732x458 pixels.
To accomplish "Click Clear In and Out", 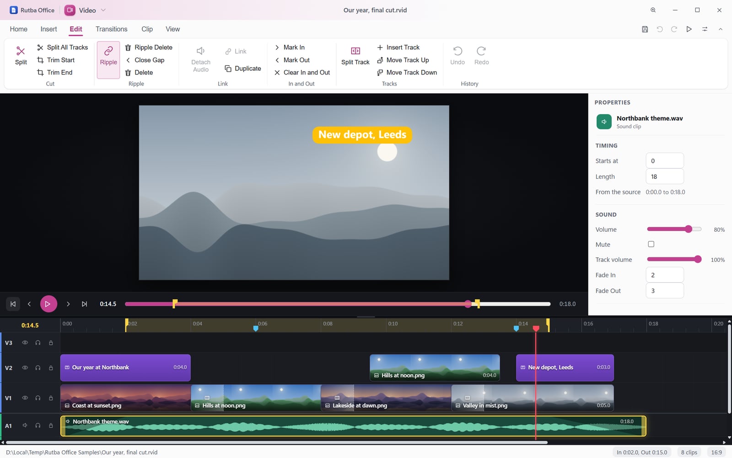I will point(302,72).
